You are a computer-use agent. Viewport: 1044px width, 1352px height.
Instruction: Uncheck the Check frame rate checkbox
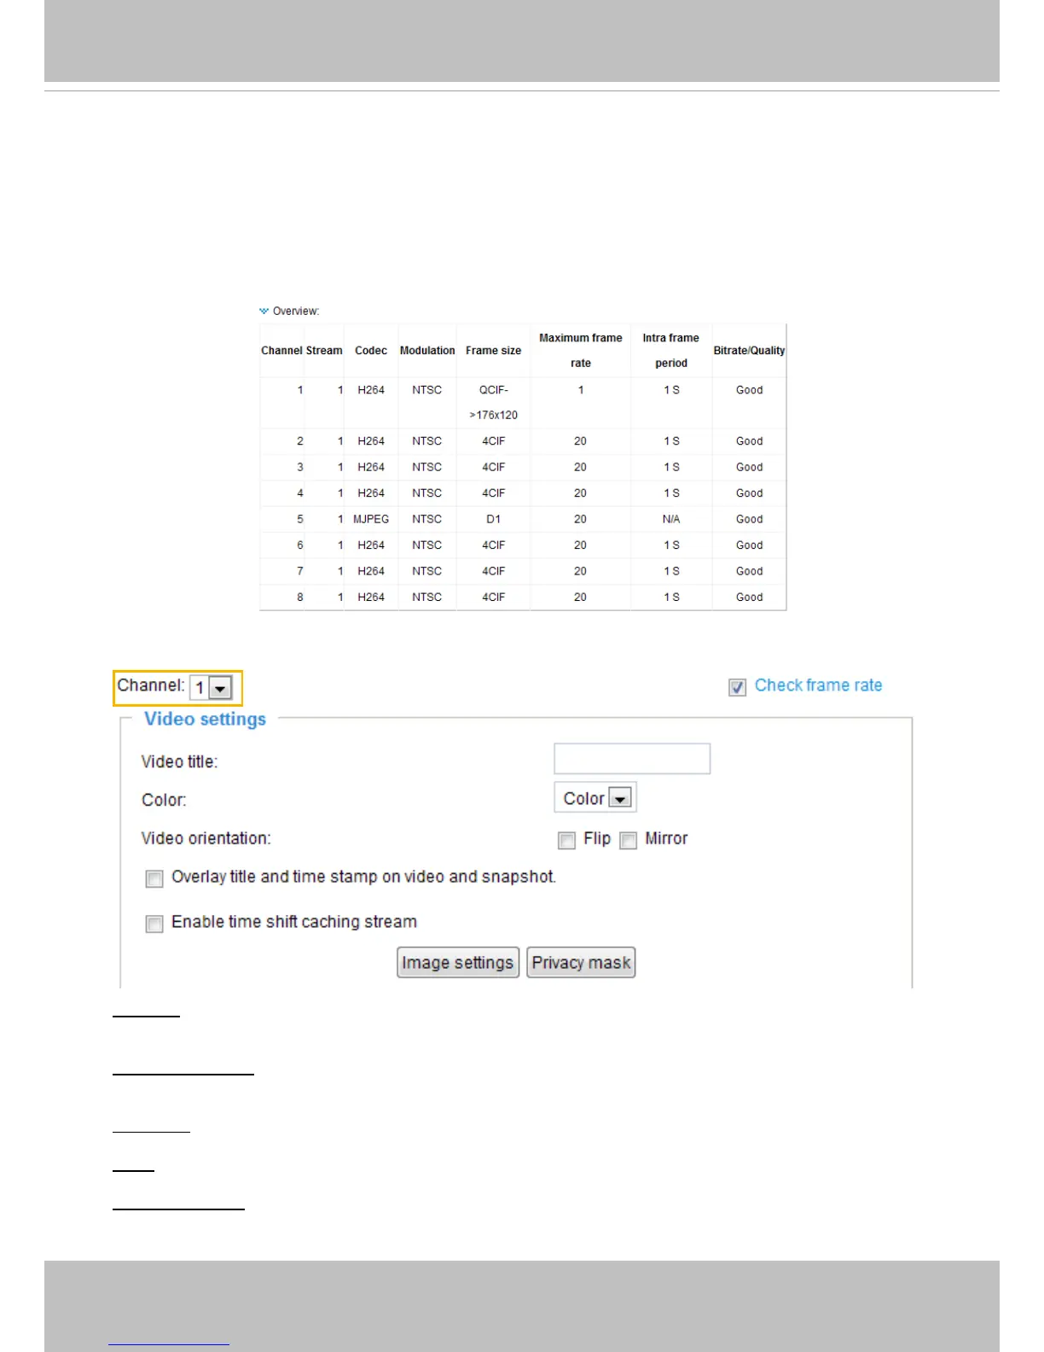pos(738,687)
